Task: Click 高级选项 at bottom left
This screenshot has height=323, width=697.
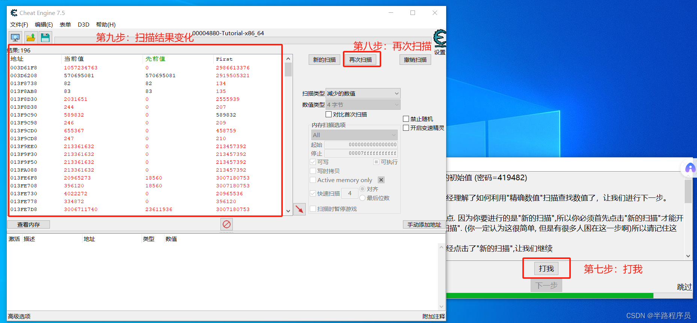Action: tap(19, 316)
